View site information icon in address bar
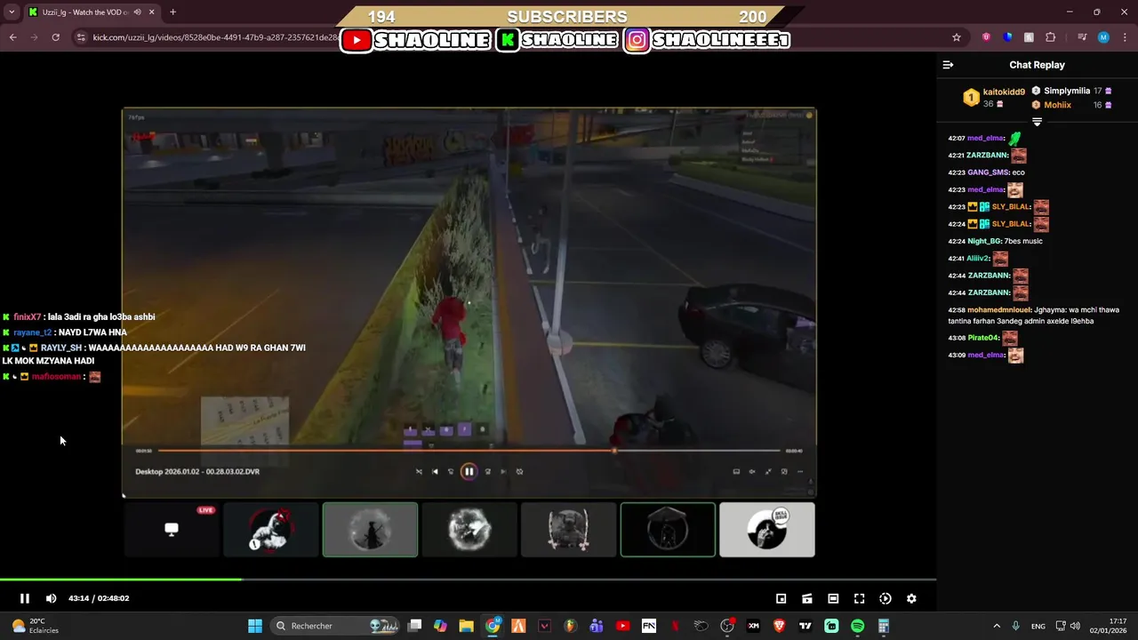The width and height of the screenshot is (1138, 640). pyautogui.click(x=81, y=37)
